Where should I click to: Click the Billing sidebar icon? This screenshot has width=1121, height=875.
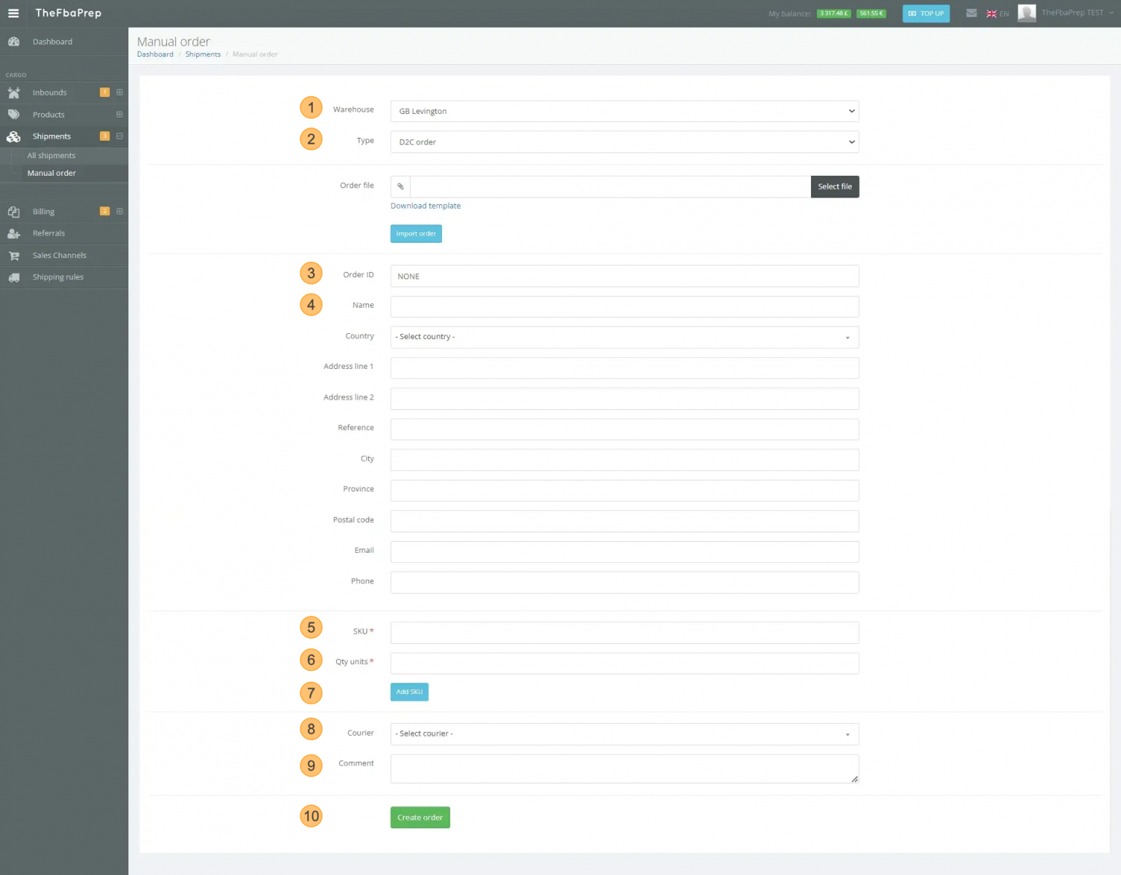(14, 211)
